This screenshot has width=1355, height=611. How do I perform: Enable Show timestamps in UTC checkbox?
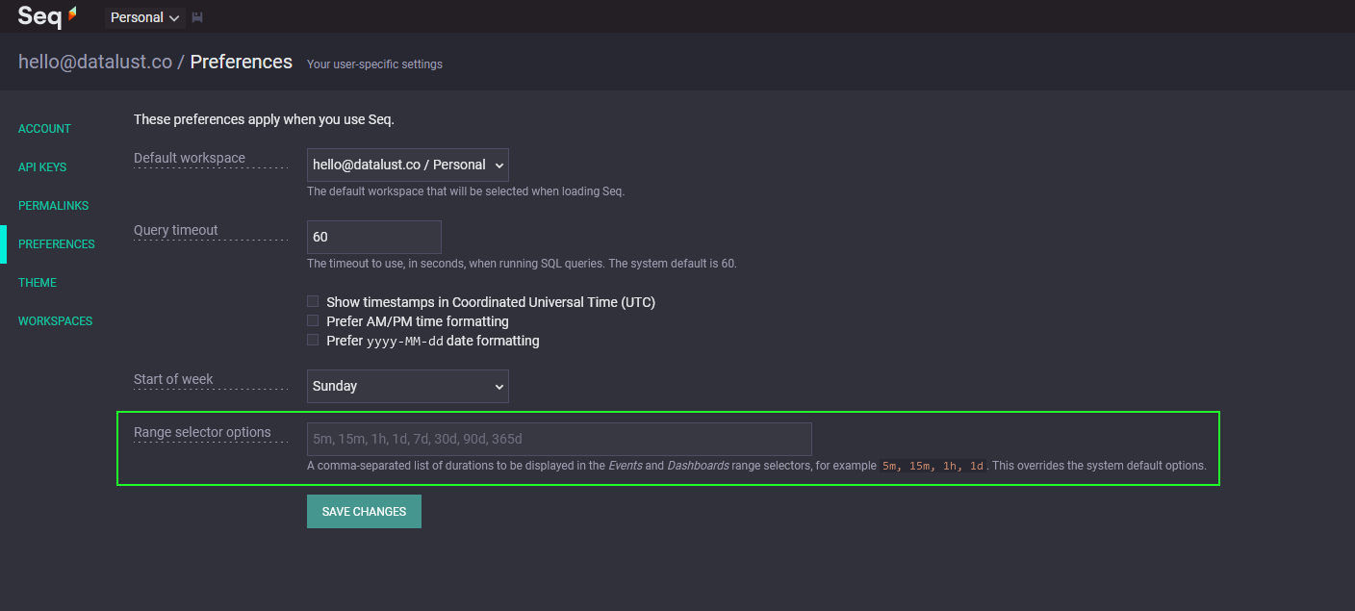tap(313, 301)
